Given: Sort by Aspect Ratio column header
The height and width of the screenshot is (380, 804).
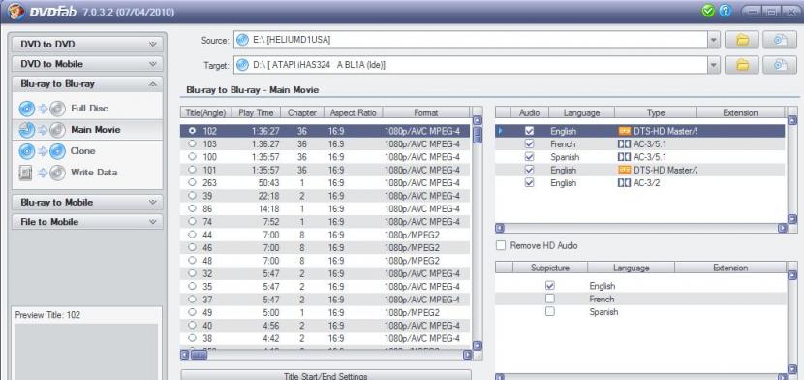Looking at the screenshot, I should point(353,112).
